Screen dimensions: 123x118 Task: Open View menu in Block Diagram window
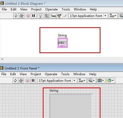click(x=24, y=9)
